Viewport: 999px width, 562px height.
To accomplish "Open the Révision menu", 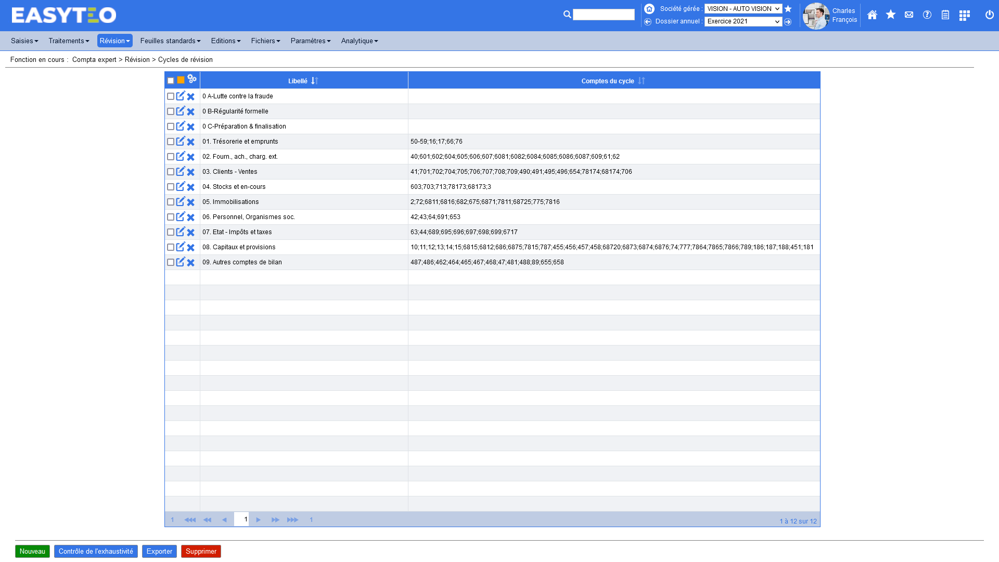I will (x=114, y=41).
